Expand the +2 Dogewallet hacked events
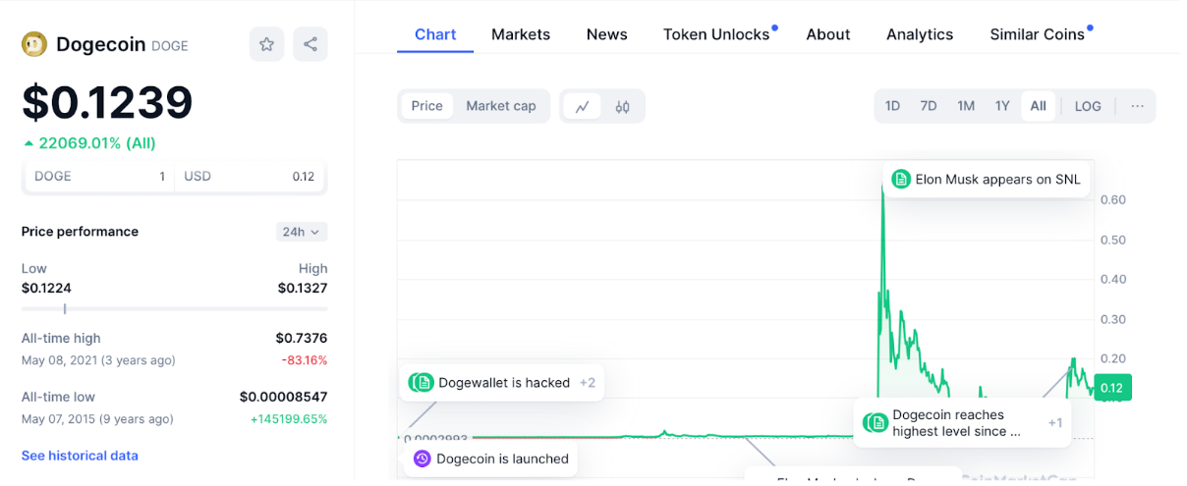This screenshot has width=1187, height=486. (x=587, y=383)
